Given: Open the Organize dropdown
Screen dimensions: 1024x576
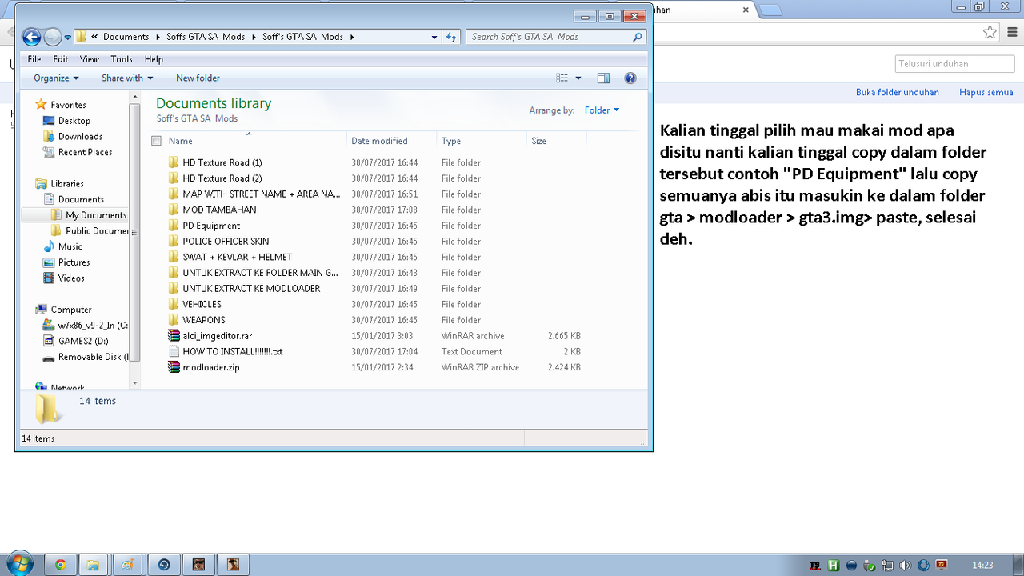Looking at the screenshot, I should [56, 78].
